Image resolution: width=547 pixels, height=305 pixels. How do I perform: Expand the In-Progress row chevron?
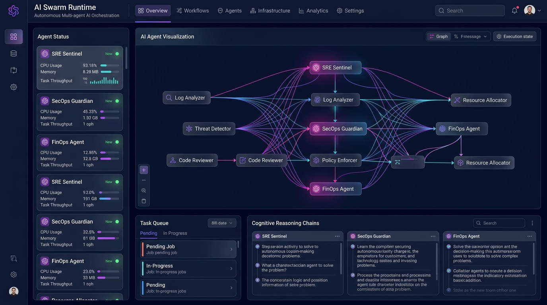[x=231, y=269]
